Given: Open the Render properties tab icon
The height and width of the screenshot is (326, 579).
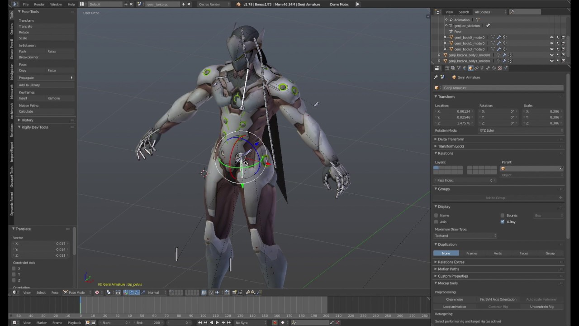Looking at the screenshot, I should pyautogui.click(x=447, y=68).
